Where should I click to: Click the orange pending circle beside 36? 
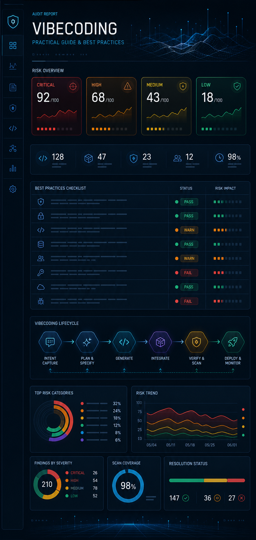pos(217,498)
